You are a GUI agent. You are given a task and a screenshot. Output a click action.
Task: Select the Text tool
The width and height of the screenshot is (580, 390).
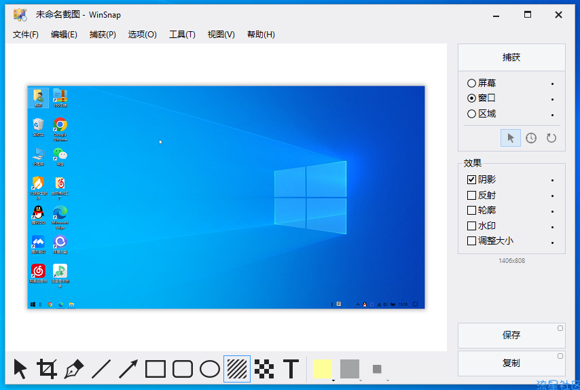coord(291,368)
